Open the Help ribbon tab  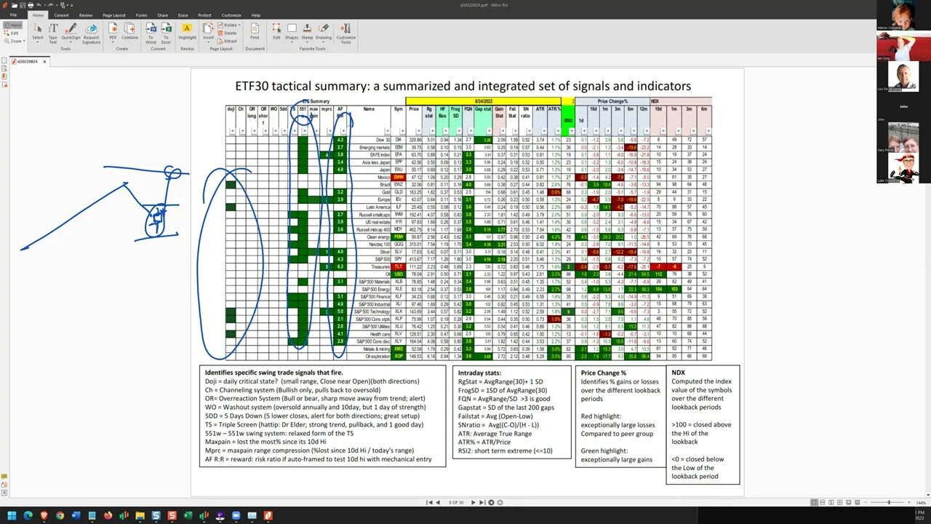[x=256, y=15]
